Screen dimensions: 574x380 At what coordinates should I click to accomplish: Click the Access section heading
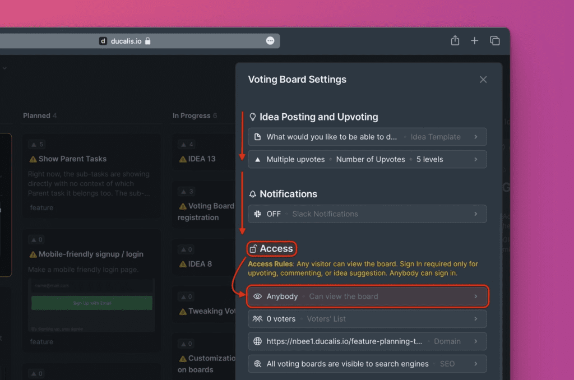tap(276, 249)
